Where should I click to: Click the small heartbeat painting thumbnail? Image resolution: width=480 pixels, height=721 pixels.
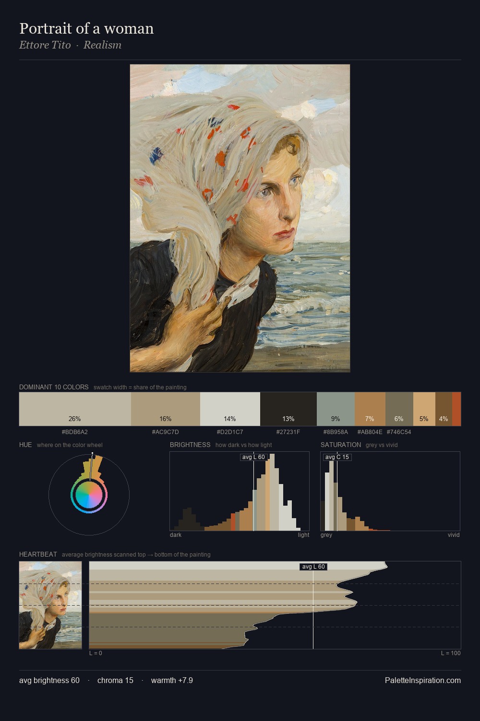[50, 605]
